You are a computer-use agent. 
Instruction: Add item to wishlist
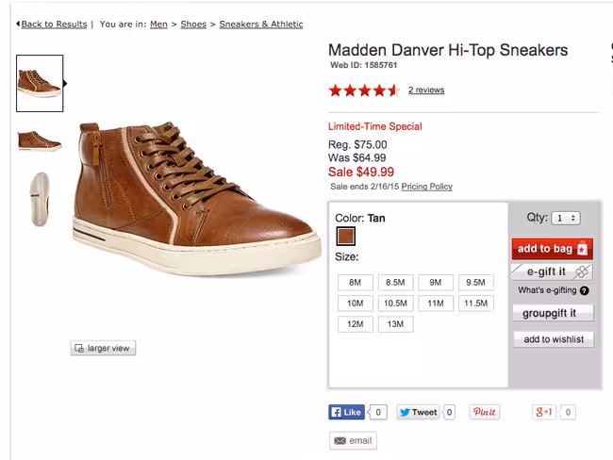554,339
